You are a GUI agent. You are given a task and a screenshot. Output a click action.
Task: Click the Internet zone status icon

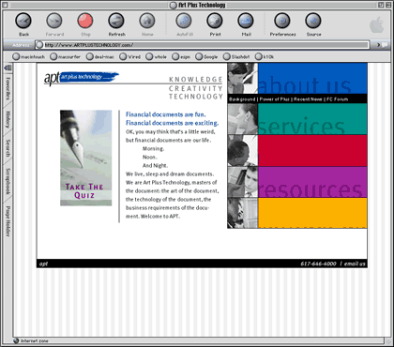coord(17,340)
